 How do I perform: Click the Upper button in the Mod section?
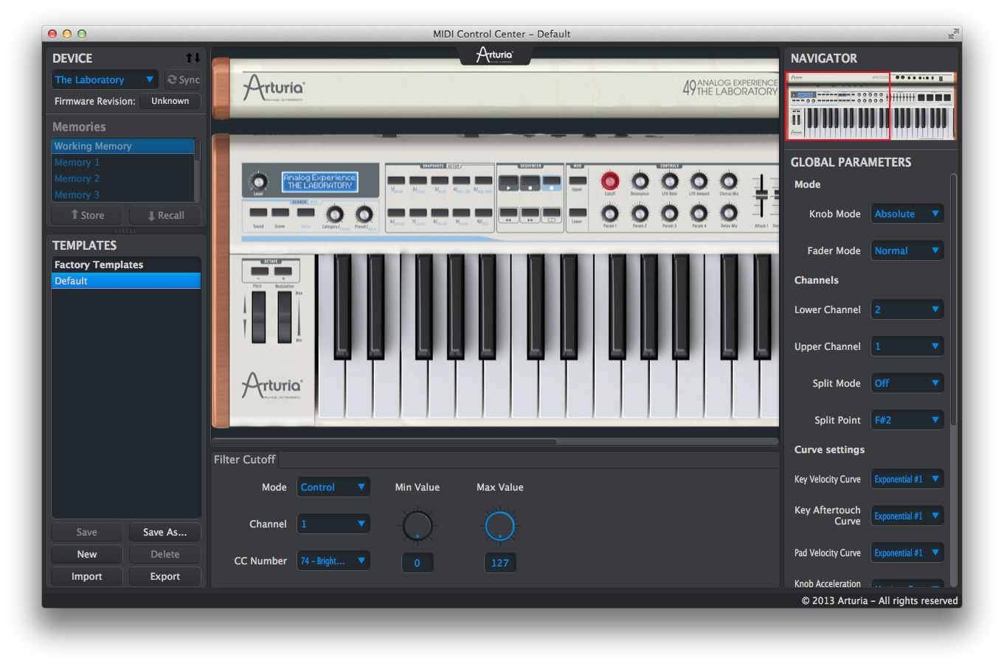point(579,180)
